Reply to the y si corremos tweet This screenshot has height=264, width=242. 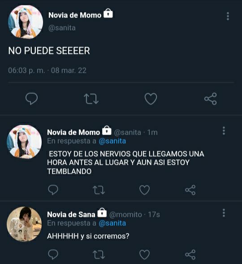point(53,254)
